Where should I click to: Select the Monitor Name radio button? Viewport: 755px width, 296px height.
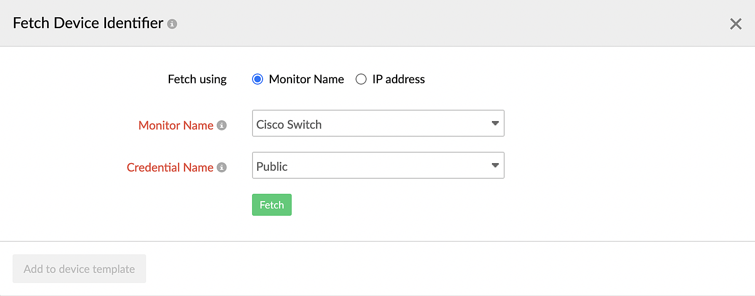[257, 79]
